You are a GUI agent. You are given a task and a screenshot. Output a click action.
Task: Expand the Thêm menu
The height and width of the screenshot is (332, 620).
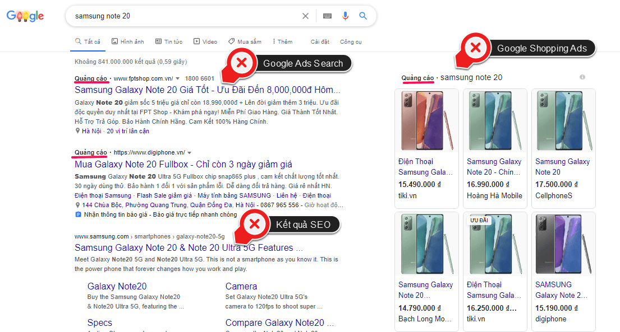click(x=282, y=41)
